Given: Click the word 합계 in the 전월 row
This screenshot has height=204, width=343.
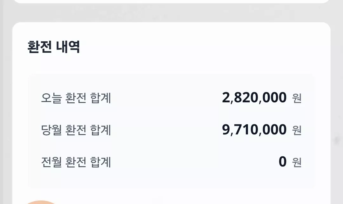Looking at the screenshot, I should point(101,162).
